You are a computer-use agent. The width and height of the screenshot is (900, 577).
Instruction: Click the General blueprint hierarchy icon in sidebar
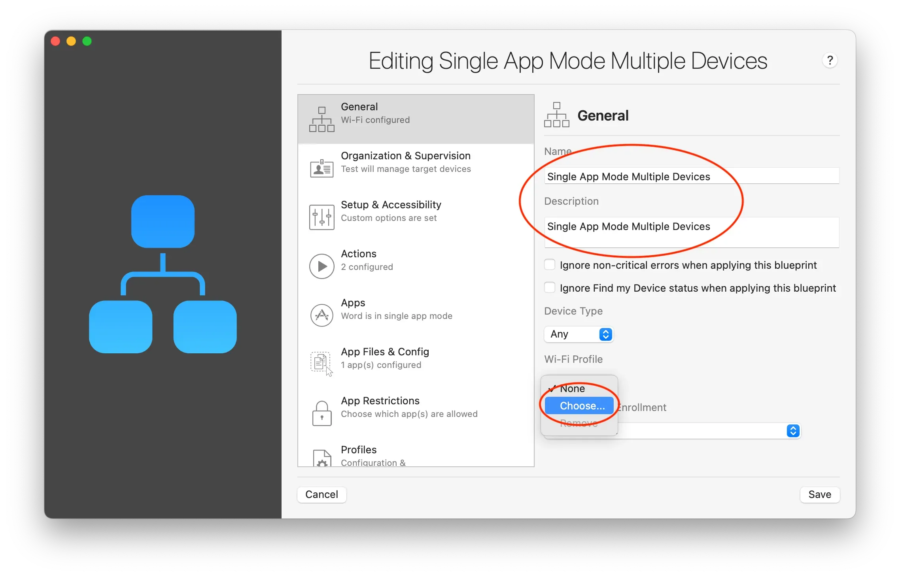click(321, 119)
